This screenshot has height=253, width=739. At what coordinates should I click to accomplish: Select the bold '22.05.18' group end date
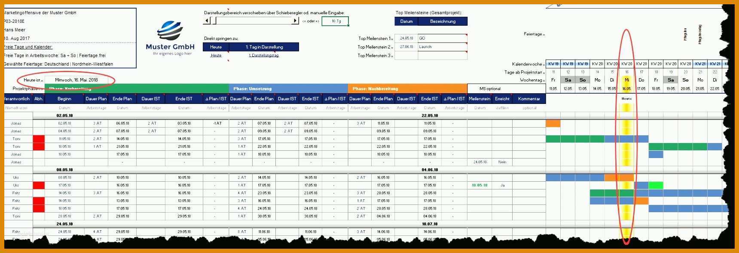coord(430,116)
